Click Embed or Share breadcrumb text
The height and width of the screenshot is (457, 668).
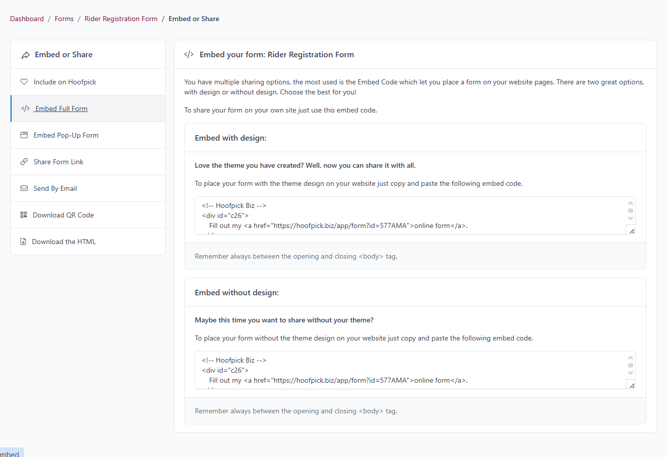click(194, 19)
